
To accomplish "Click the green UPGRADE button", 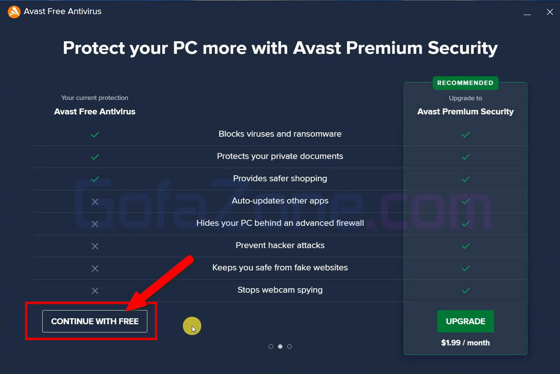I will 465,321.
